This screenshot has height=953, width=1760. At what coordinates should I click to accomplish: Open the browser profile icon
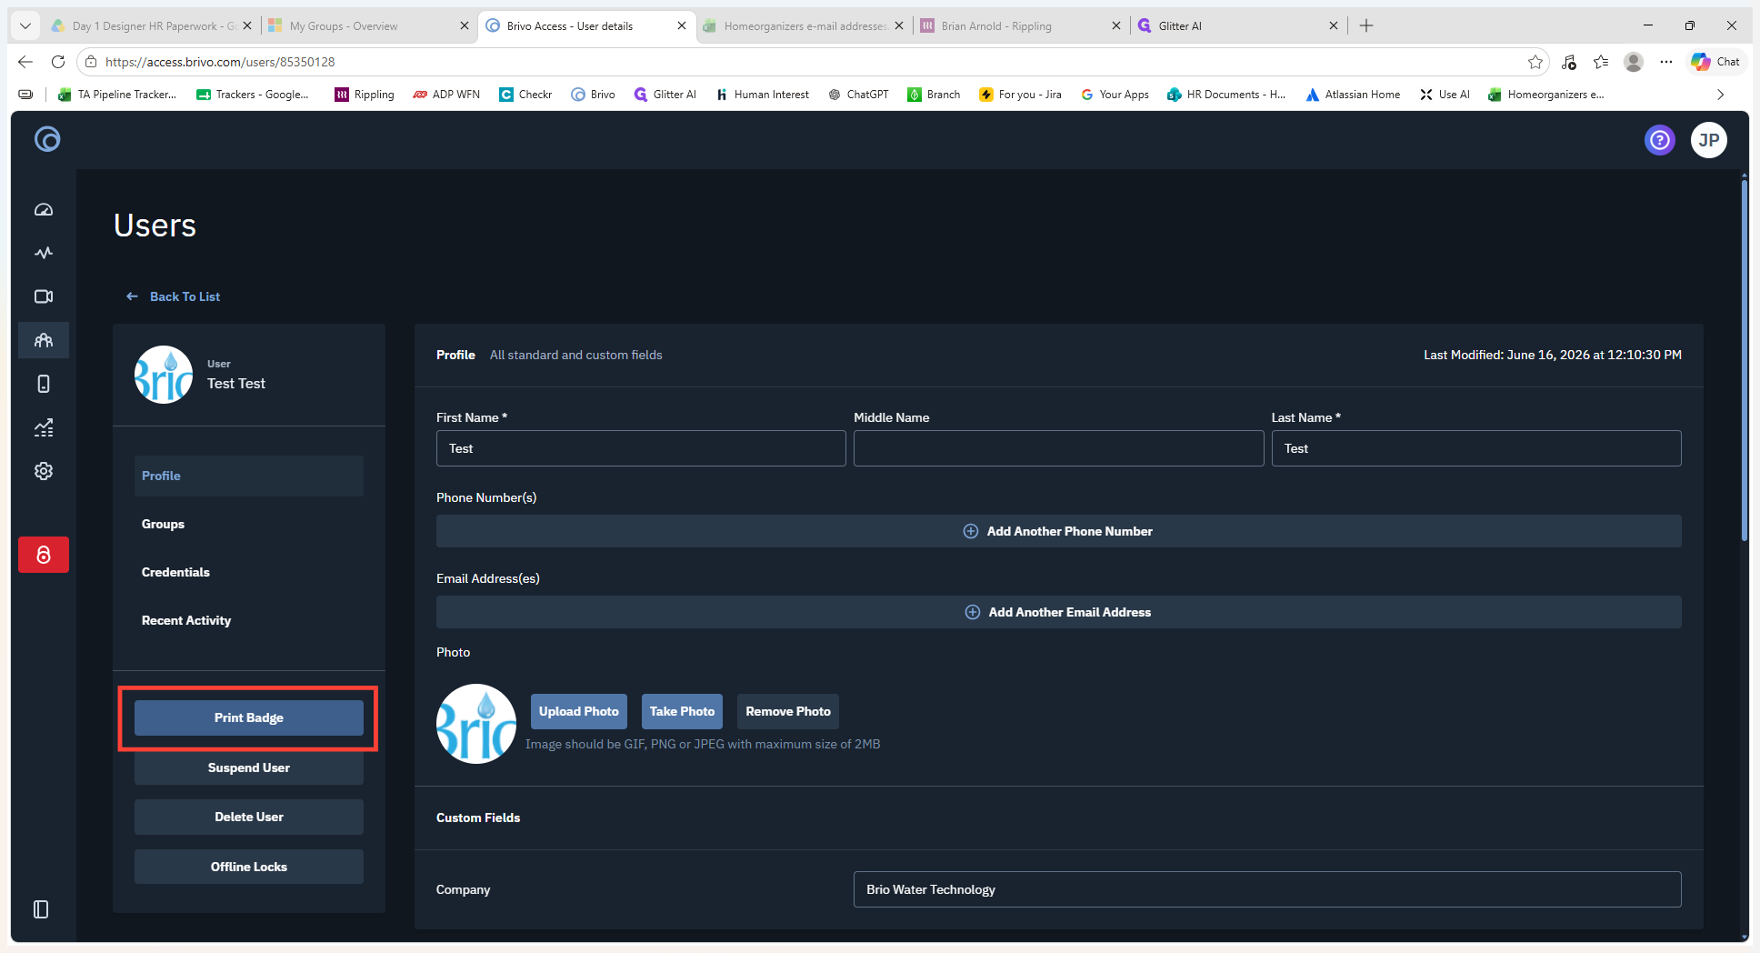[1634, 62]
